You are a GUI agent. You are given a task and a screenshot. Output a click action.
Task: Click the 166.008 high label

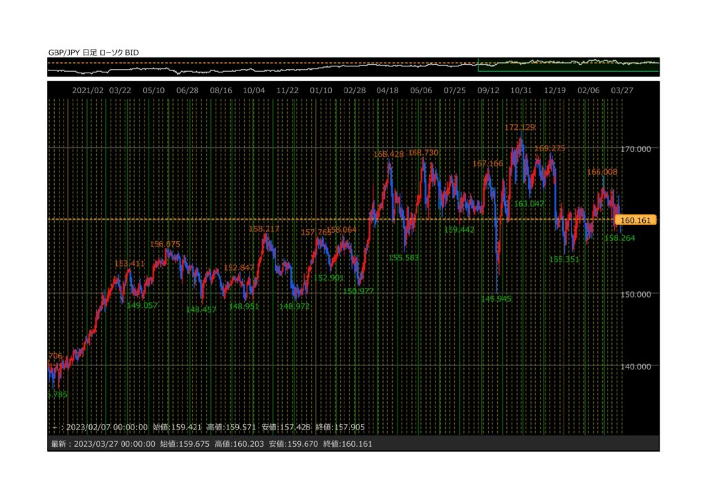click(602, 171)
